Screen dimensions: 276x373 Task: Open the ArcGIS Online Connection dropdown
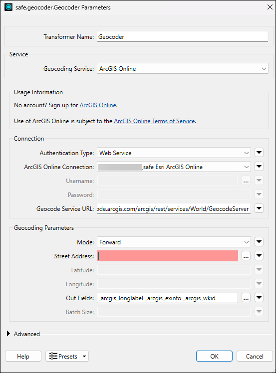[174, 167]
